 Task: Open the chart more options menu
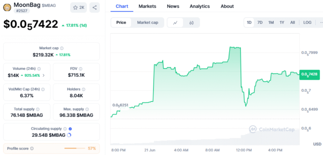tap(320, 22)
